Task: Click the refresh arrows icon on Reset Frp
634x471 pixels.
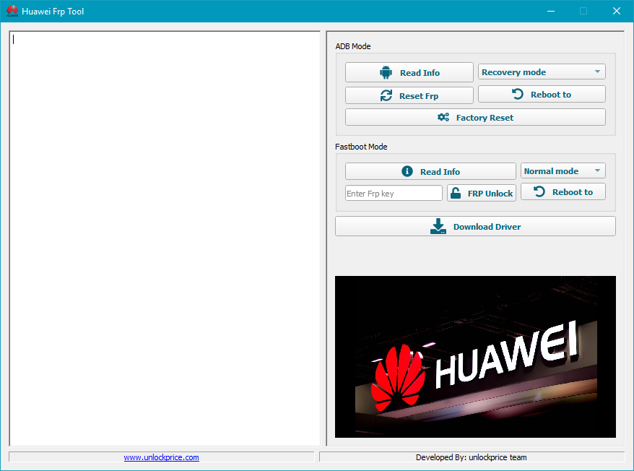Action: [386, 95]
